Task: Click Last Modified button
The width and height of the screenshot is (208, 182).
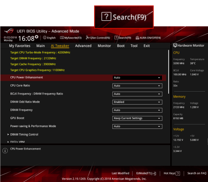Action: pos(120,173)
